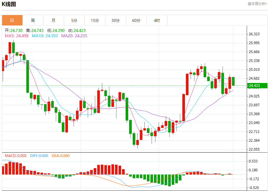Open the 基本面分析 link
The width and height of the screenshot is (268, 191).
(258, 4)
